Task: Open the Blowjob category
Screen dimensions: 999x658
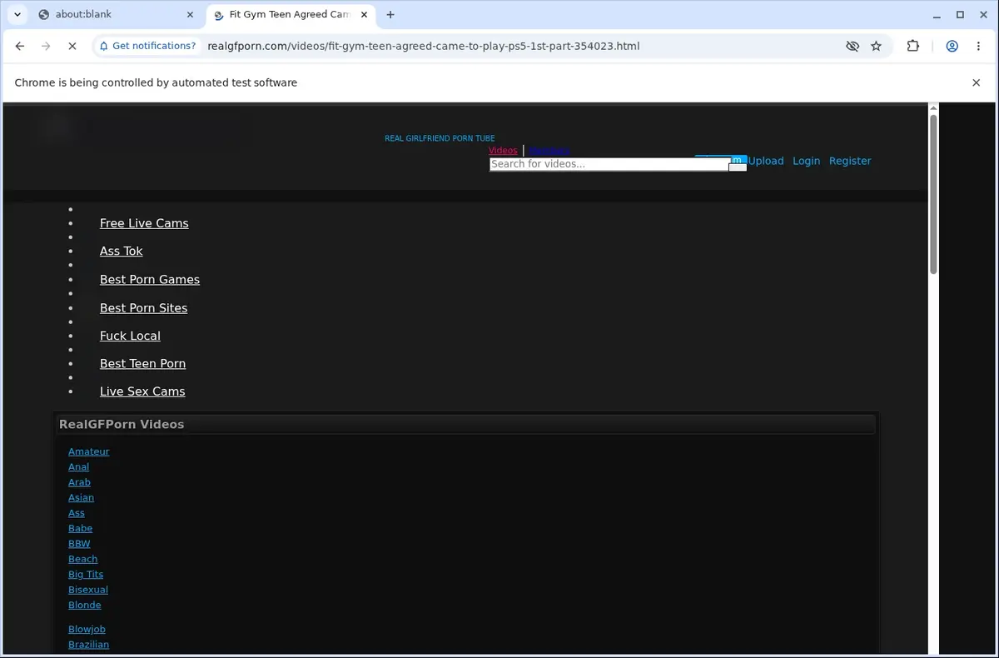Action: pyautogui.click(x=87, y=629)
